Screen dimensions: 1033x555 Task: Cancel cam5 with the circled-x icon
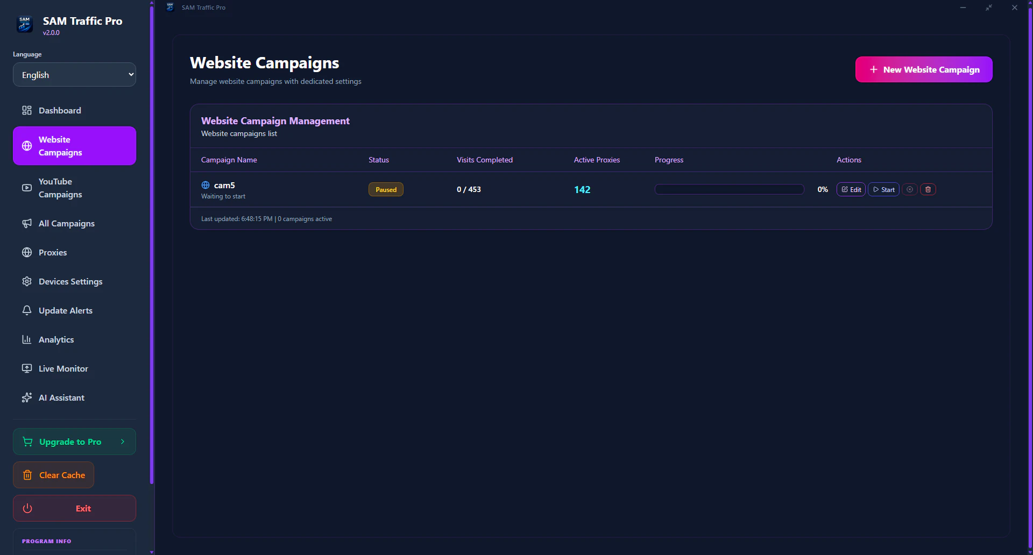[909, 189]
